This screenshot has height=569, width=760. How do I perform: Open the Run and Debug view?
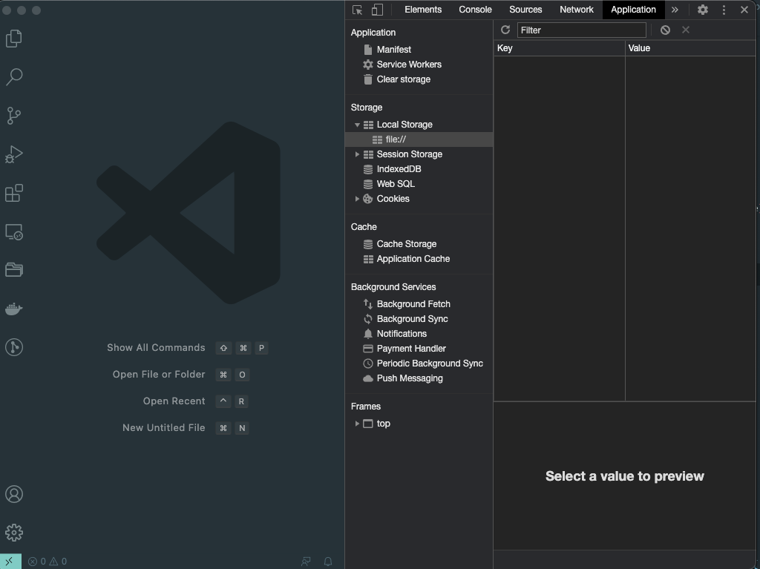[13, 154]
